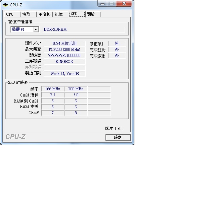Screen dimensions: 217x197
Task: Click the empty 序列號碼 serial number field
Action: pos(64,68)
